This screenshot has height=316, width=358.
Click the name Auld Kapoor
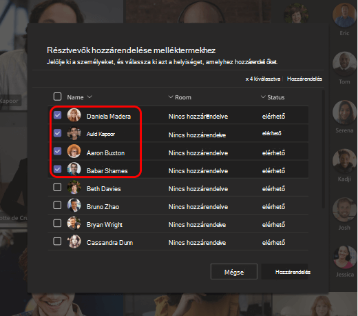(x=101, y=134)
